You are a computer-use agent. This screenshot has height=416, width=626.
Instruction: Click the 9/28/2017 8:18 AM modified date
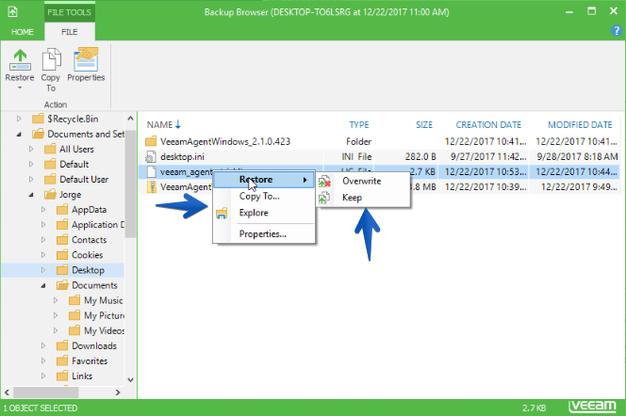[x=577, y=156]
